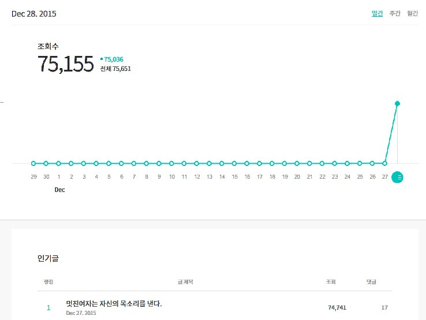Switch to the 주간 weekly tab

pos(395,13)
